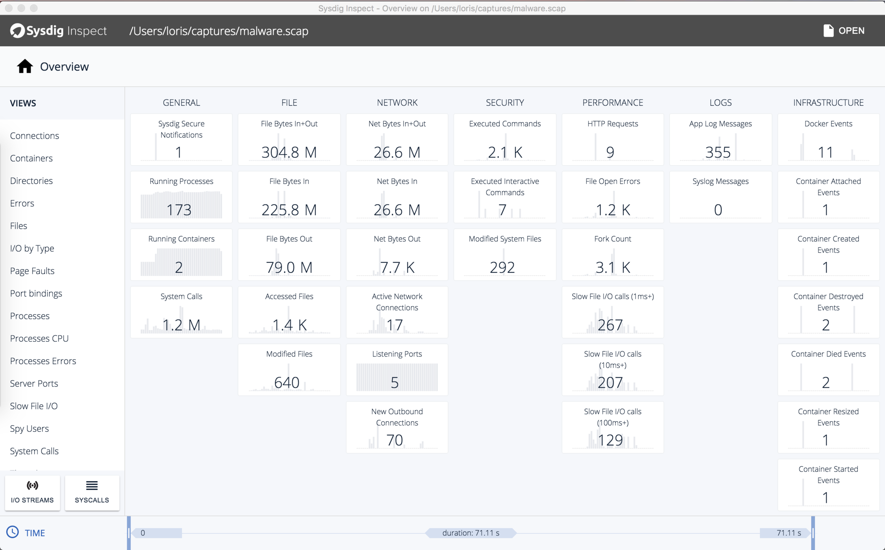The image size is (885, 550).
Task: Click the right timeline range handle
Action: click(813, 533)
